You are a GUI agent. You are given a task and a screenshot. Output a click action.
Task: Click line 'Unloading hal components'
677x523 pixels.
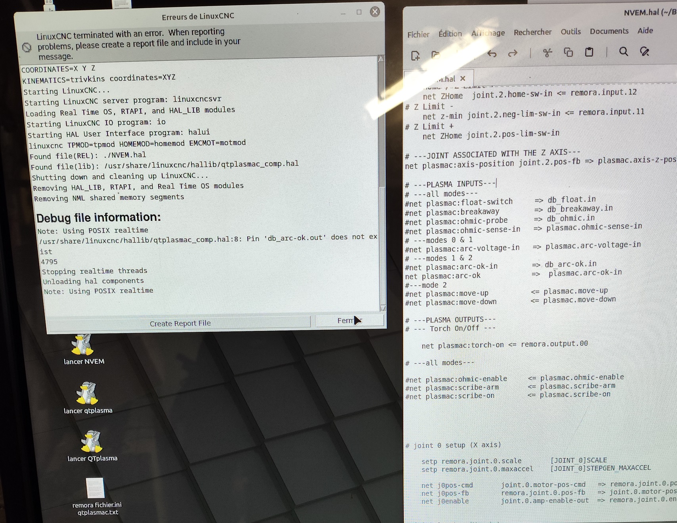click(x=93, y=281)
